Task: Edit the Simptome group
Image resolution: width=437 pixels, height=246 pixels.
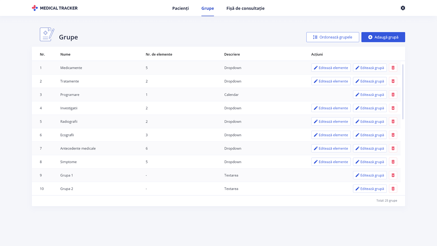Action: coord(370,162)
